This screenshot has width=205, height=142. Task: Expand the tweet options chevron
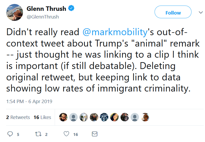[x=201, y=12]
